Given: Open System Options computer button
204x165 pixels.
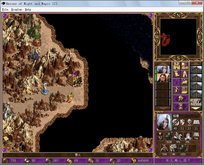Looking at the screenshot, I should (x=185, y=90).
